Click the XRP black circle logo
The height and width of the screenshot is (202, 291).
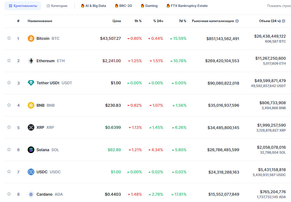(31, 127)
